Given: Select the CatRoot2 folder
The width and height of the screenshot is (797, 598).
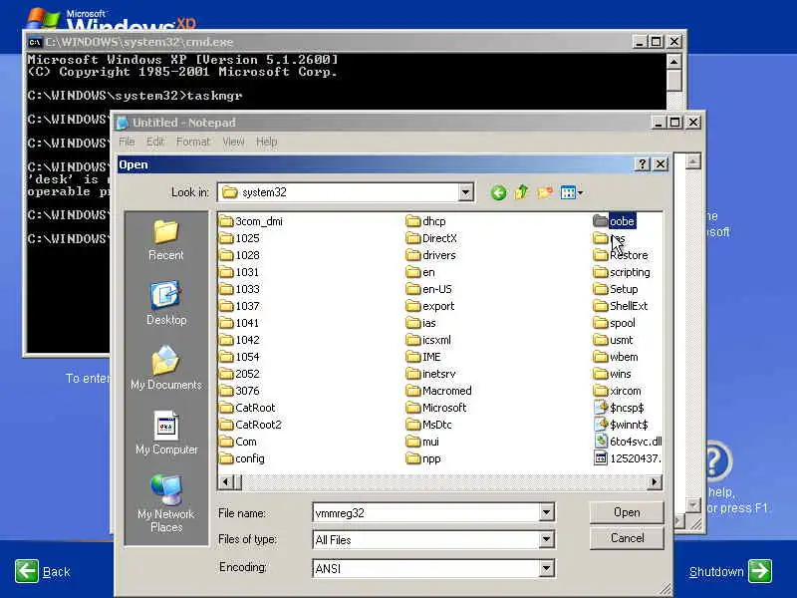Looking at the screenshot, I should (251, 425).
